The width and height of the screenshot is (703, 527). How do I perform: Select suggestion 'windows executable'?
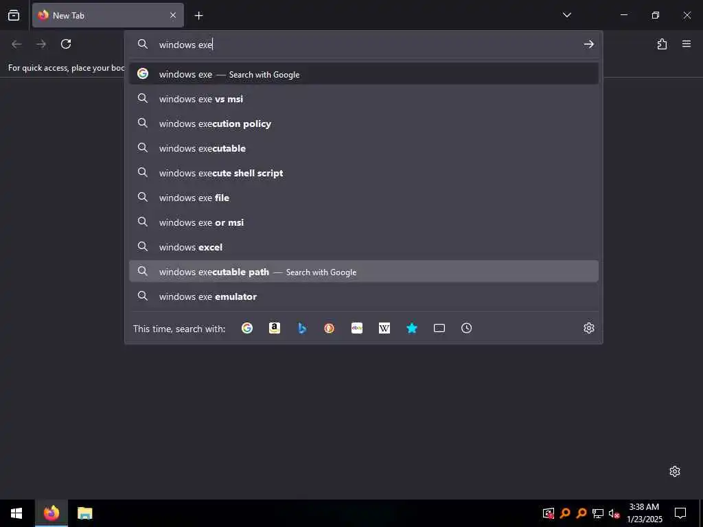(x=364, y=148)
